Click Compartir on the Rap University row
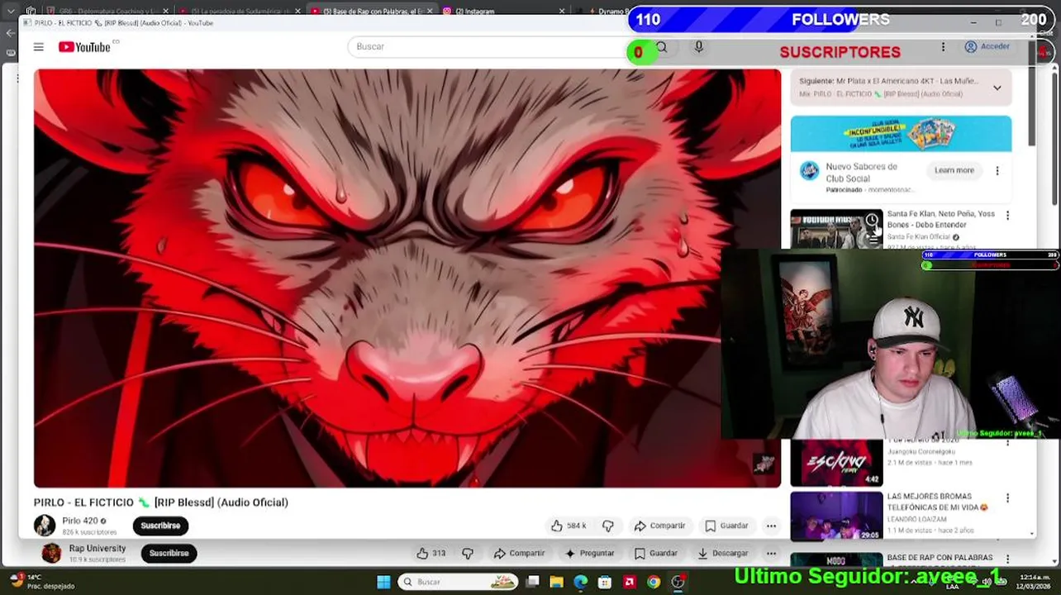The image size is (1061, 595). point(519,553)
